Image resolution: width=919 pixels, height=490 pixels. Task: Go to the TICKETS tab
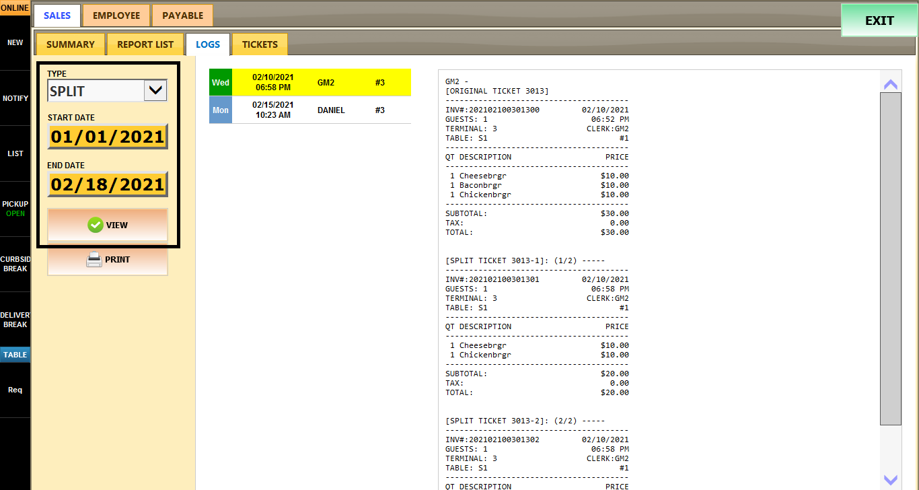point(260,44)
